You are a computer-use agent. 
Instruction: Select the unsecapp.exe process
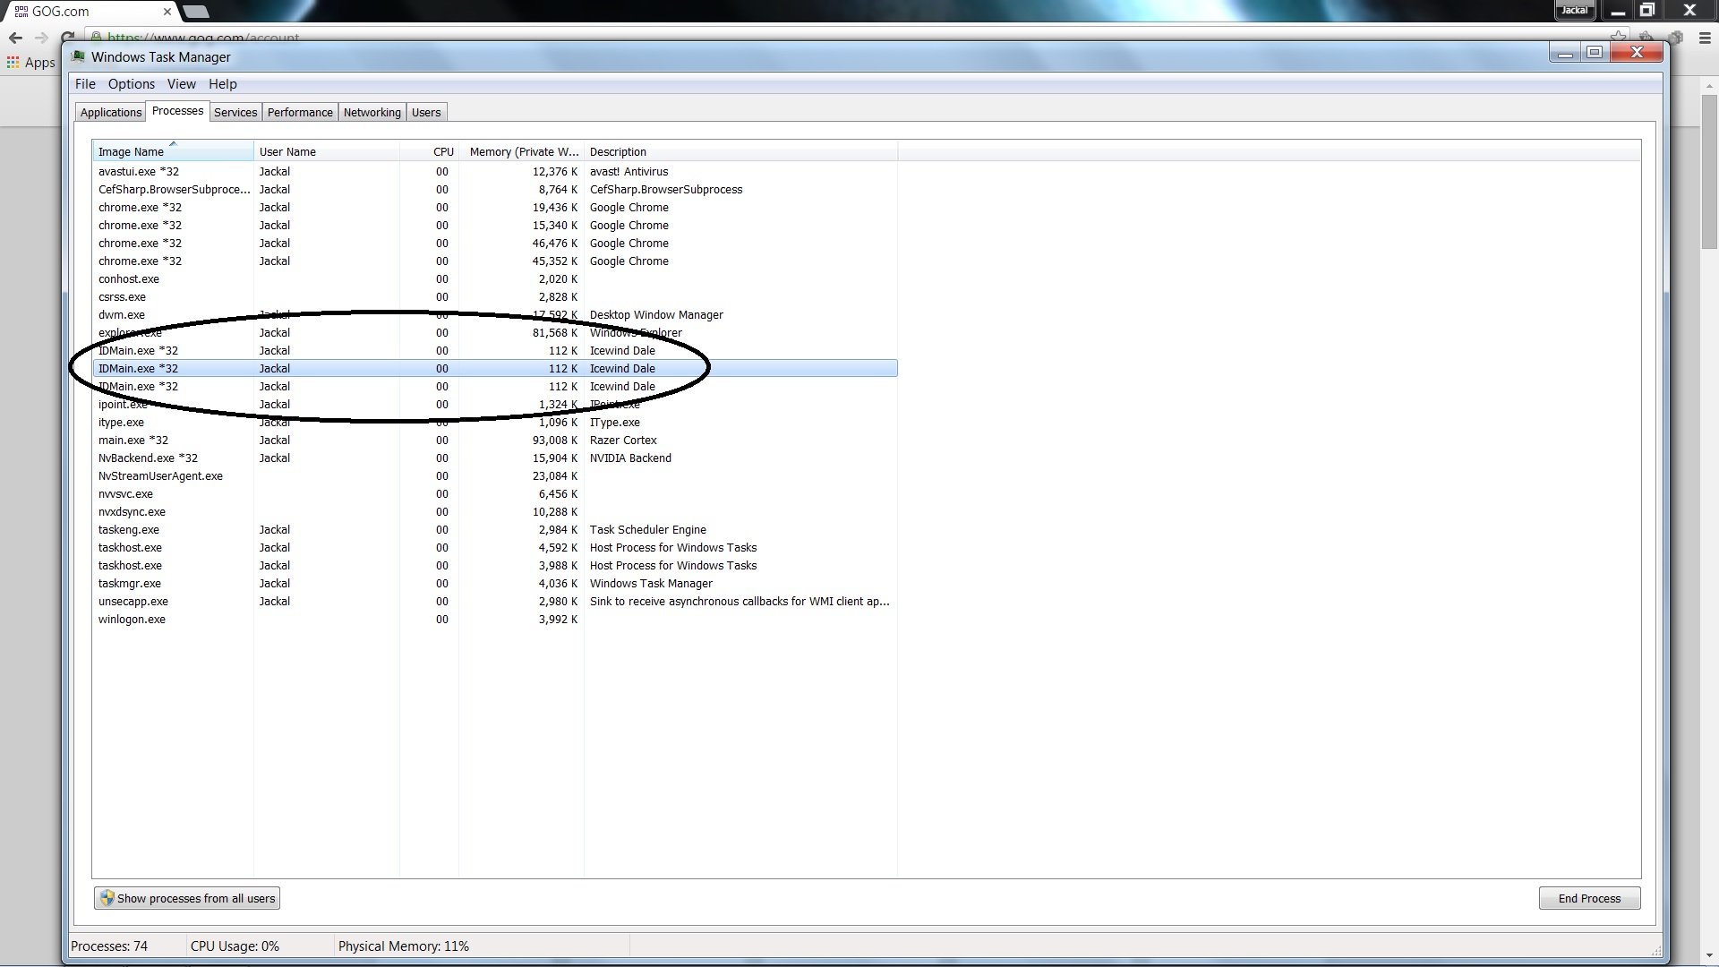[x=494, y=602]
